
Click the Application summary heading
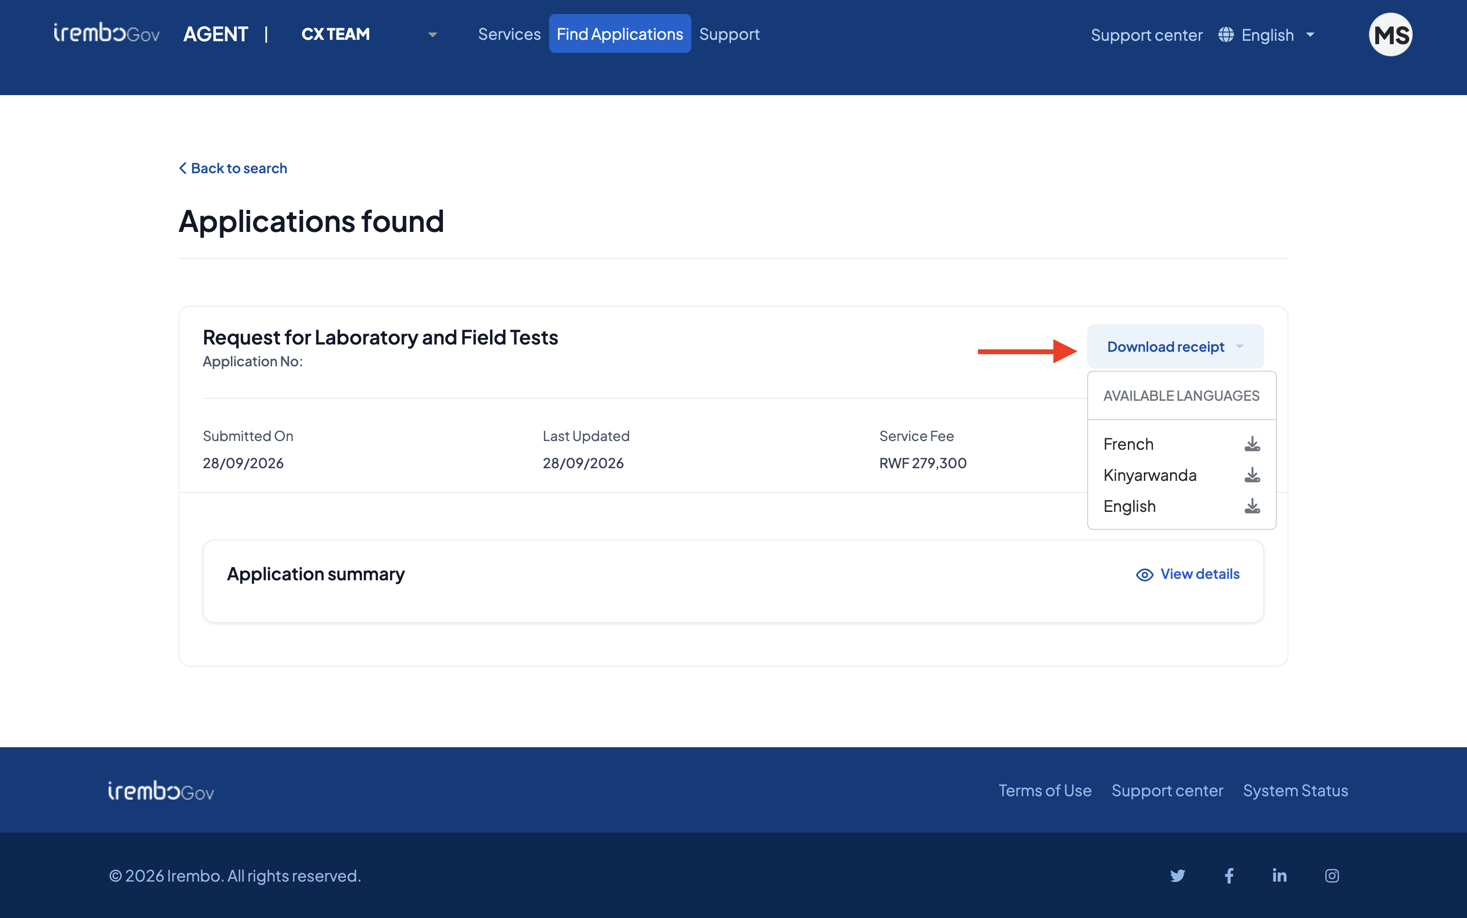(316, 574)
